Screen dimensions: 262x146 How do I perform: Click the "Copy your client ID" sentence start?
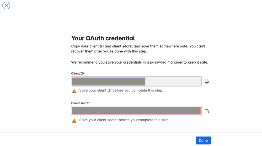point(88,46)
